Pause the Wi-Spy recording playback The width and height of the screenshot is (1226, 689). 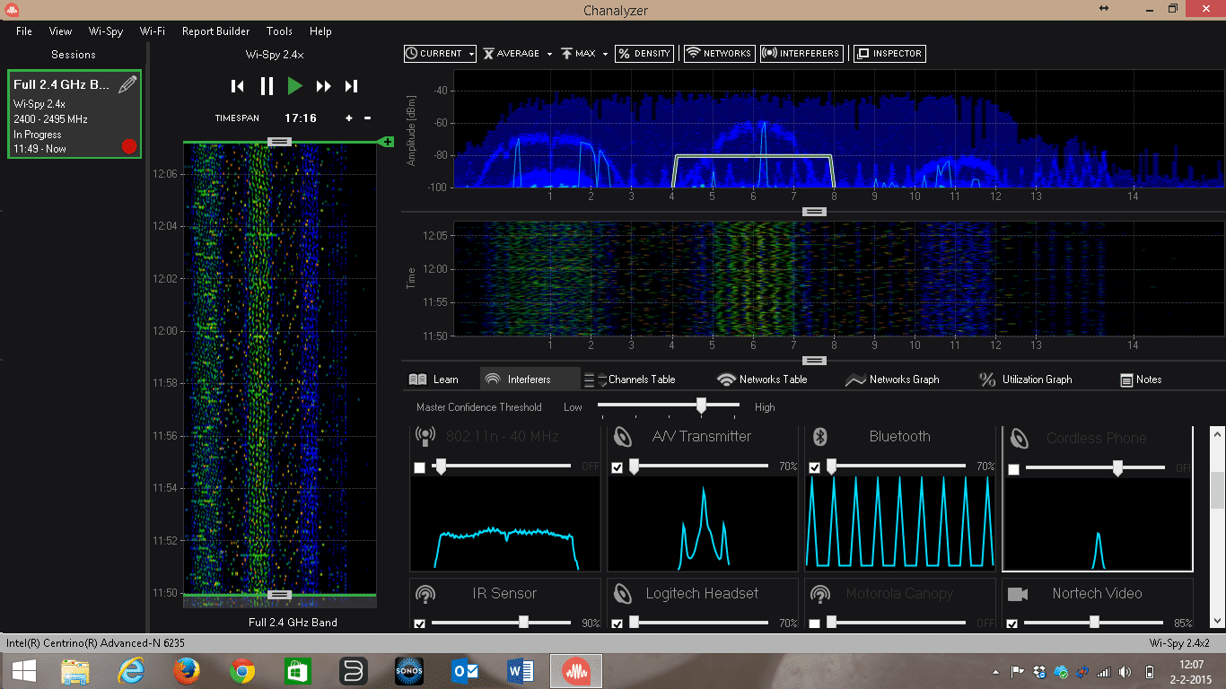click(x=267, y=86)
